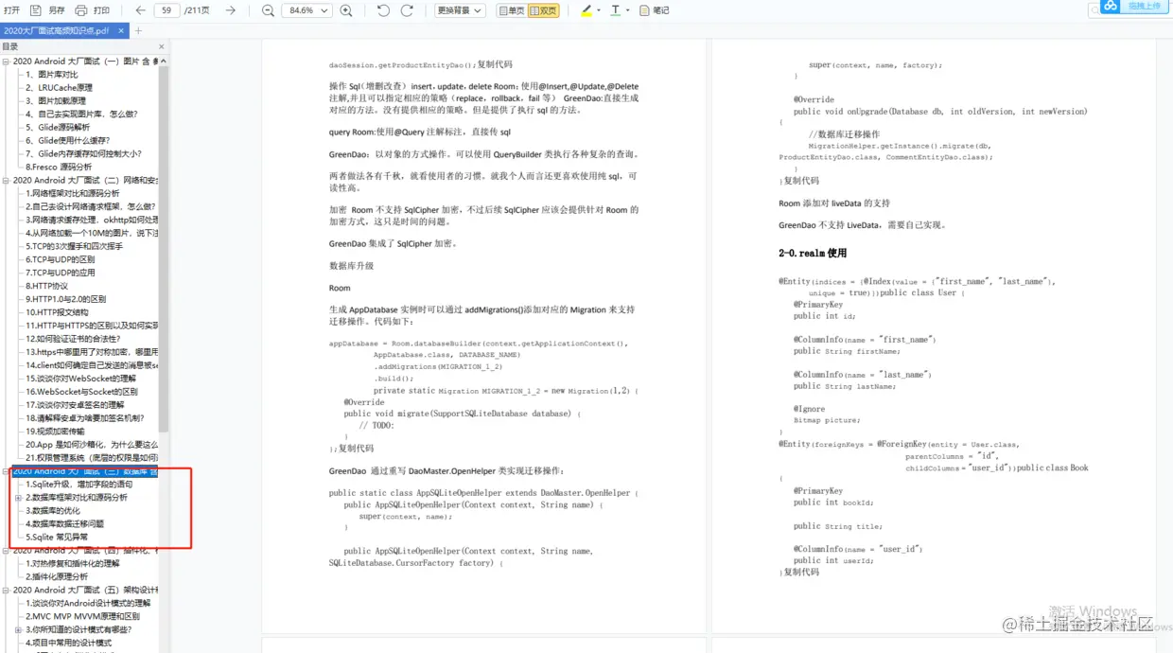Viewport: 1173px width, 653px height.
Task: Open outline item 3.数据库的优化
Action: coord(53,510)
